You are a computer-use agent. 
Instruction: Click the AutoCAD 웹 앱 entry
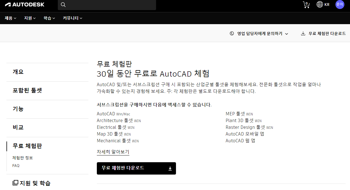(240, 141)
